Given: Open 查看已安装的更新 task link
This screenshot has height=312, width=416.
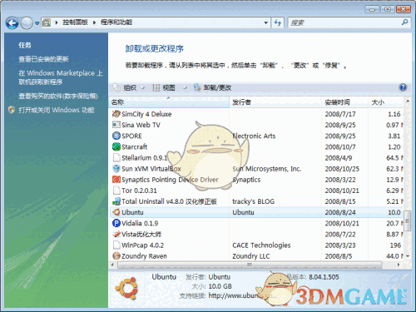Looking at the screenshot, I should pos(43,59).
